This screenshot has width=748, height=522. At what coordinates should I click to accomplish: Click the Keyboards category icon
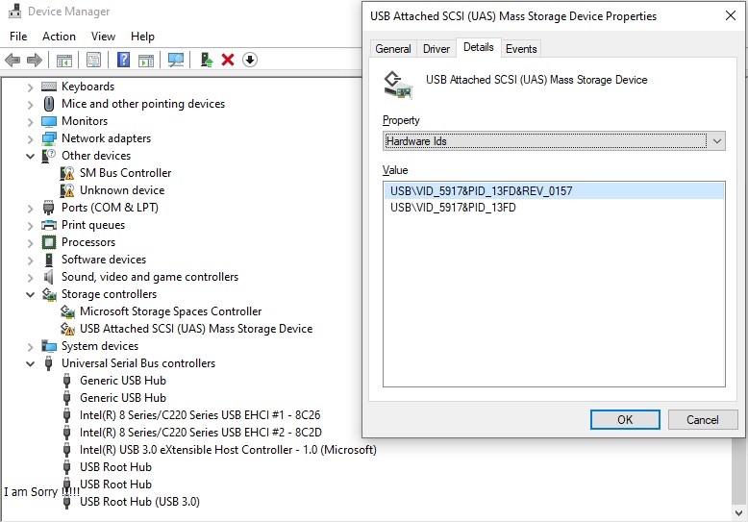[49, 87]
